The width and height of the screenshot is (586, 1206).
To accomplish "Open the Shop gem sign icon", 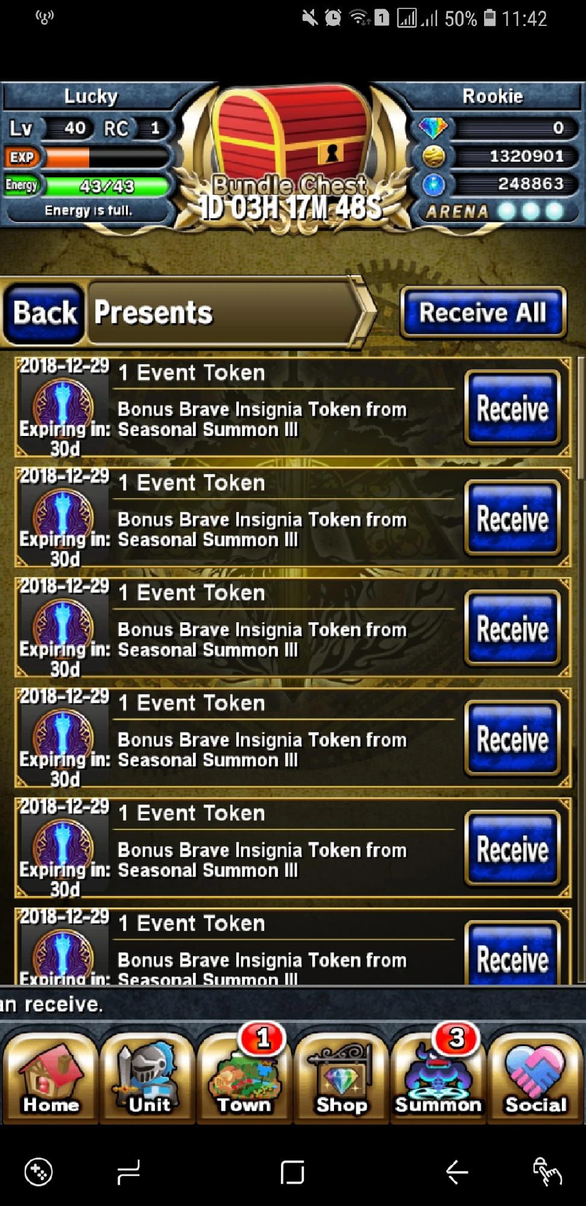I will (x=341, y=1078).
